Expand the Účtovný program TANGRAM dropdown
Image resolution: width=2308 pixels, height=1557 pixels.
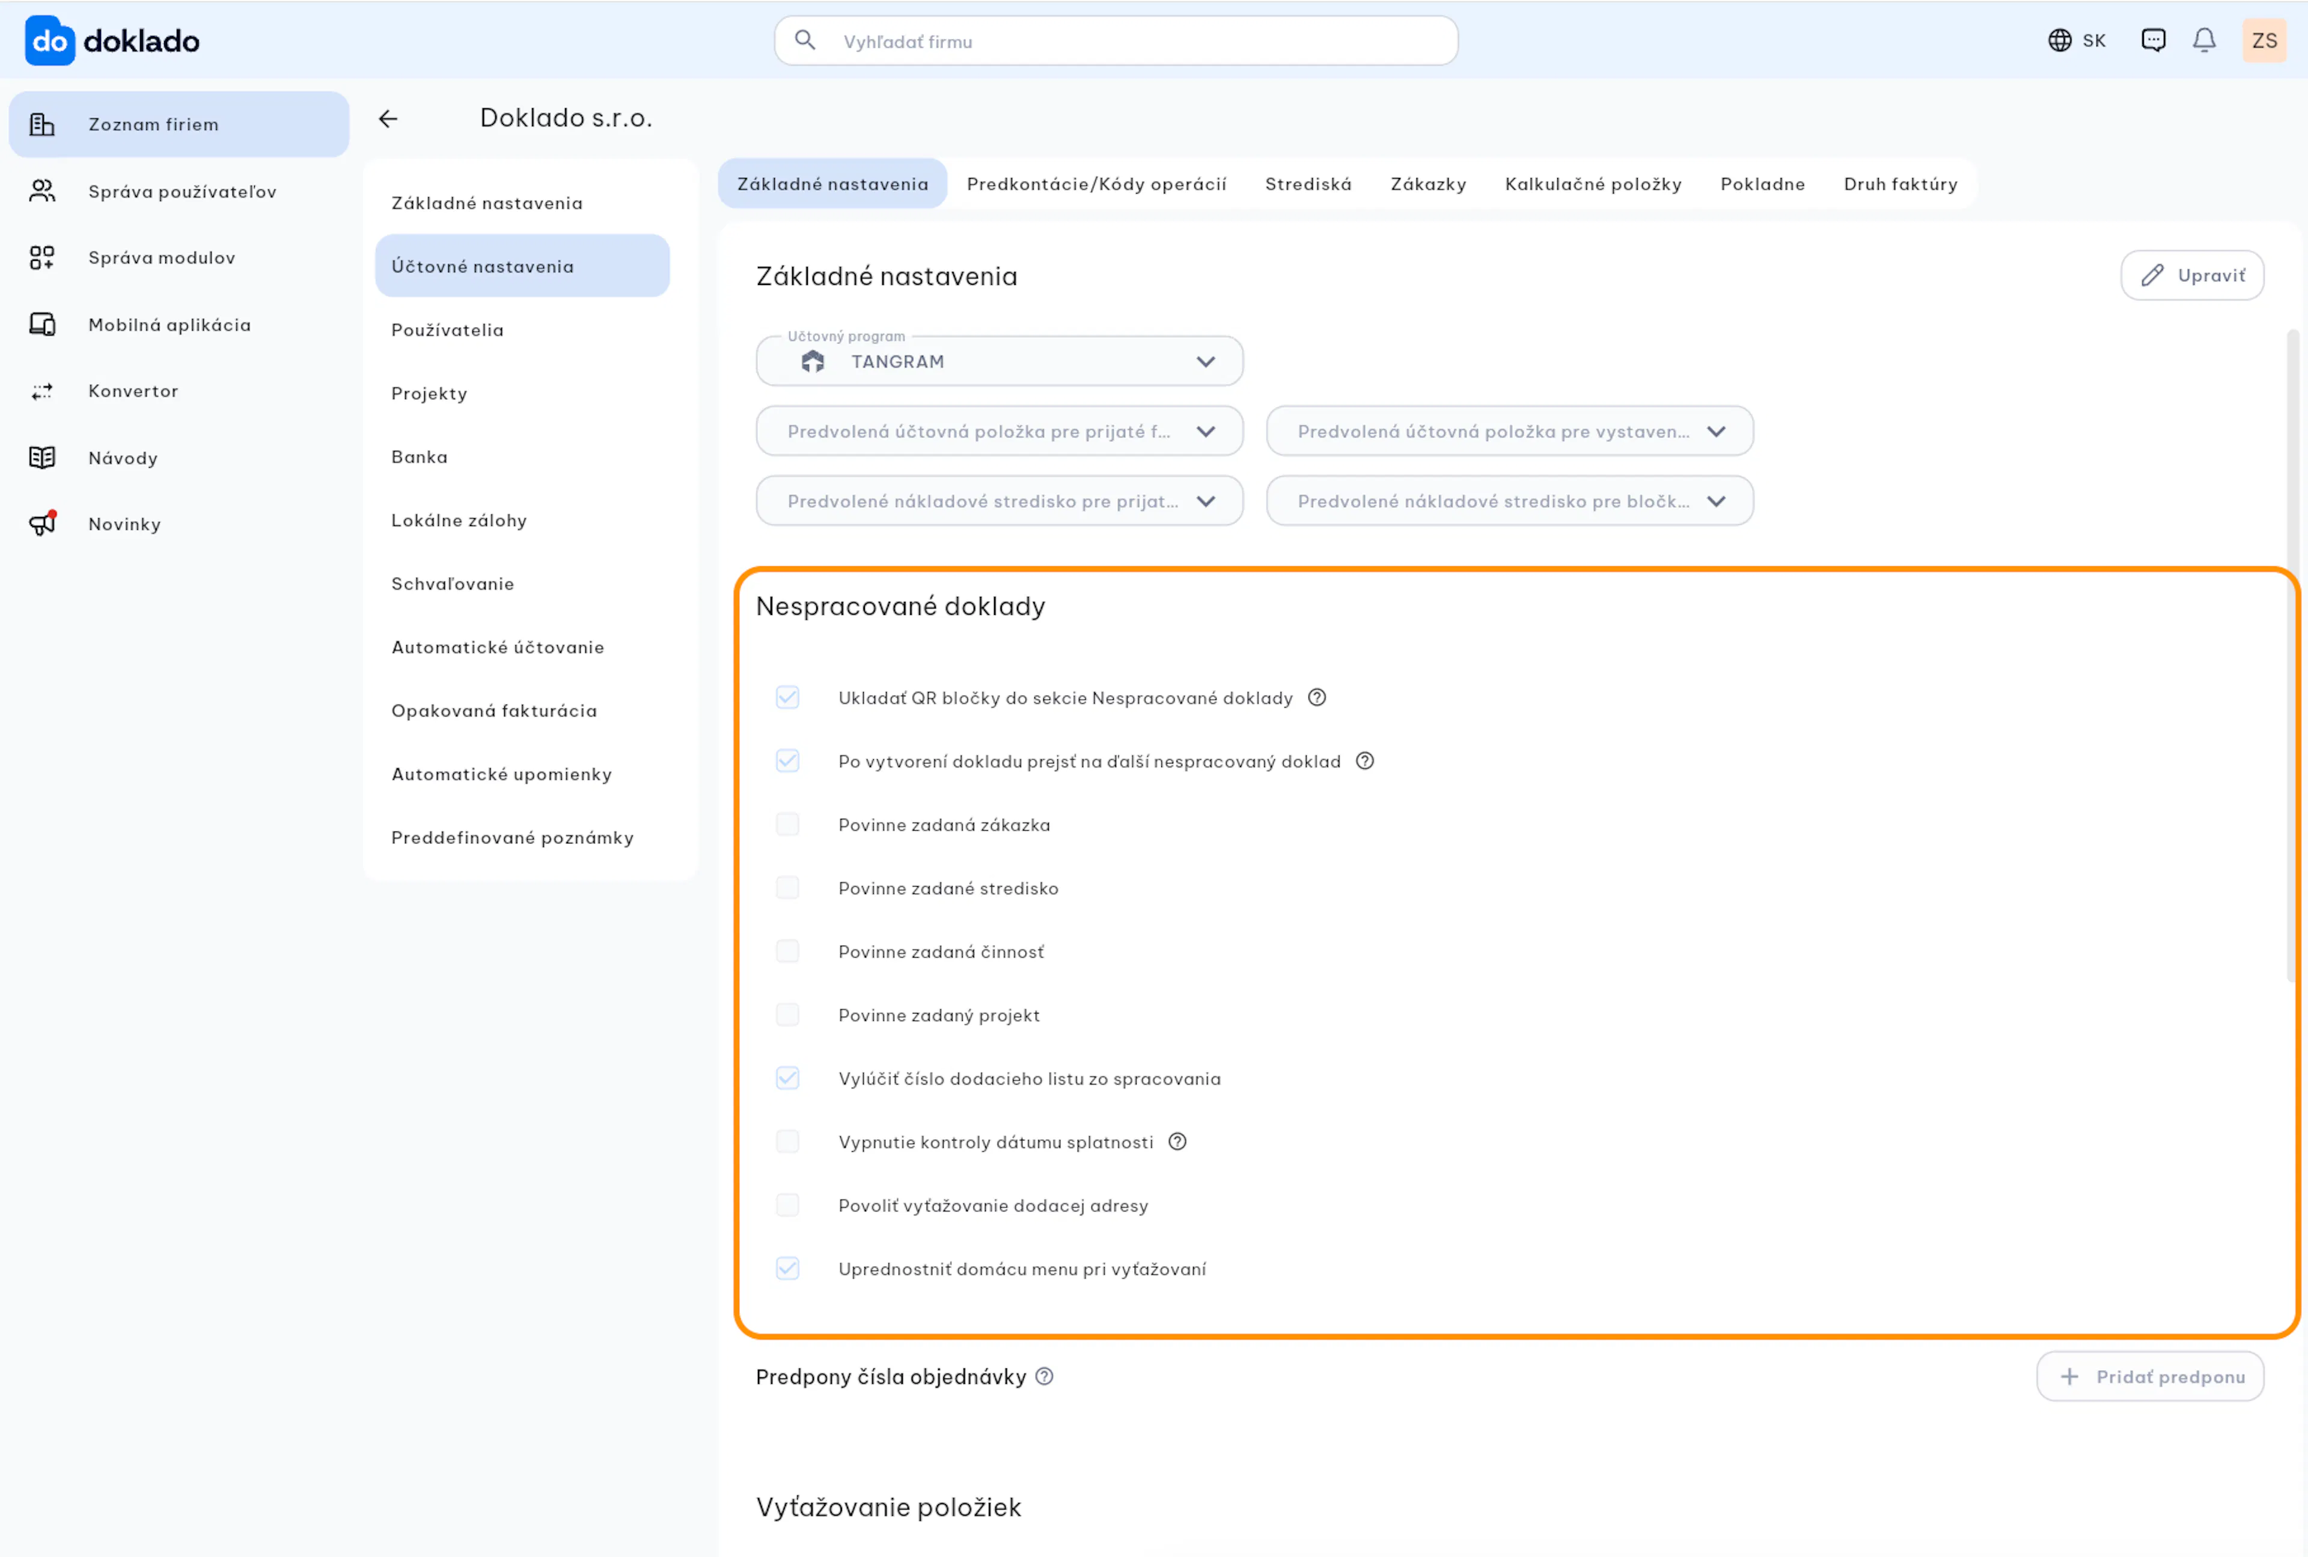999,361
